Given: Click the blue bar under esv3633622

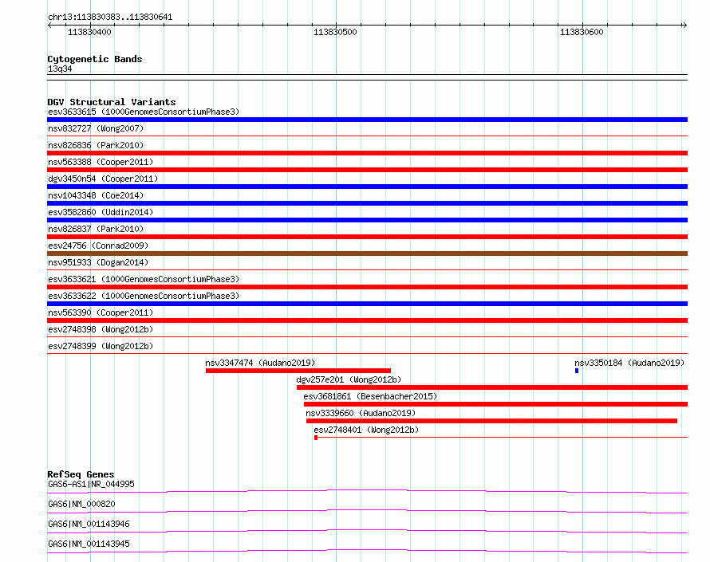Looking at the screenshot, I should [x=367, y=304].
